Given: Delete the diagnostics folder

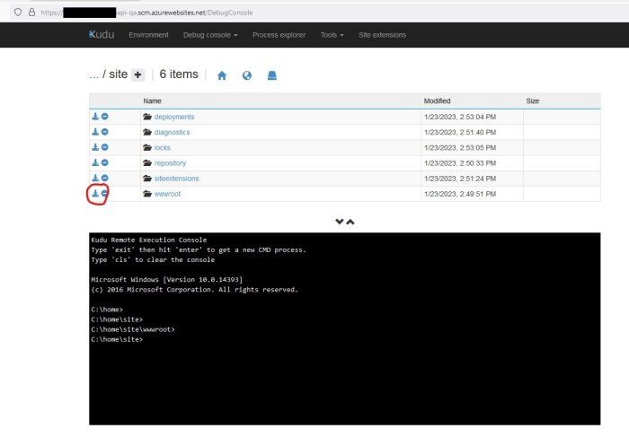Looking at the screenshot, I should (x=105, y=132).
